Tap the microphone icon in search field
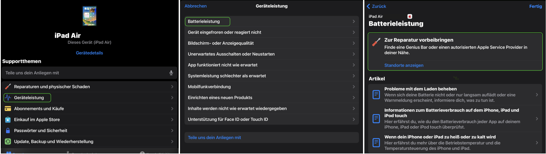The height and width of the screenshot is (154, 546). pos(171,73)
